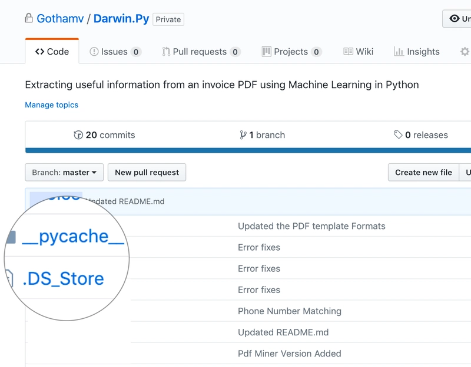The width and height of the screenshot is (471, 367).
Task: Click the New pull request button
Action: point(147,172)
